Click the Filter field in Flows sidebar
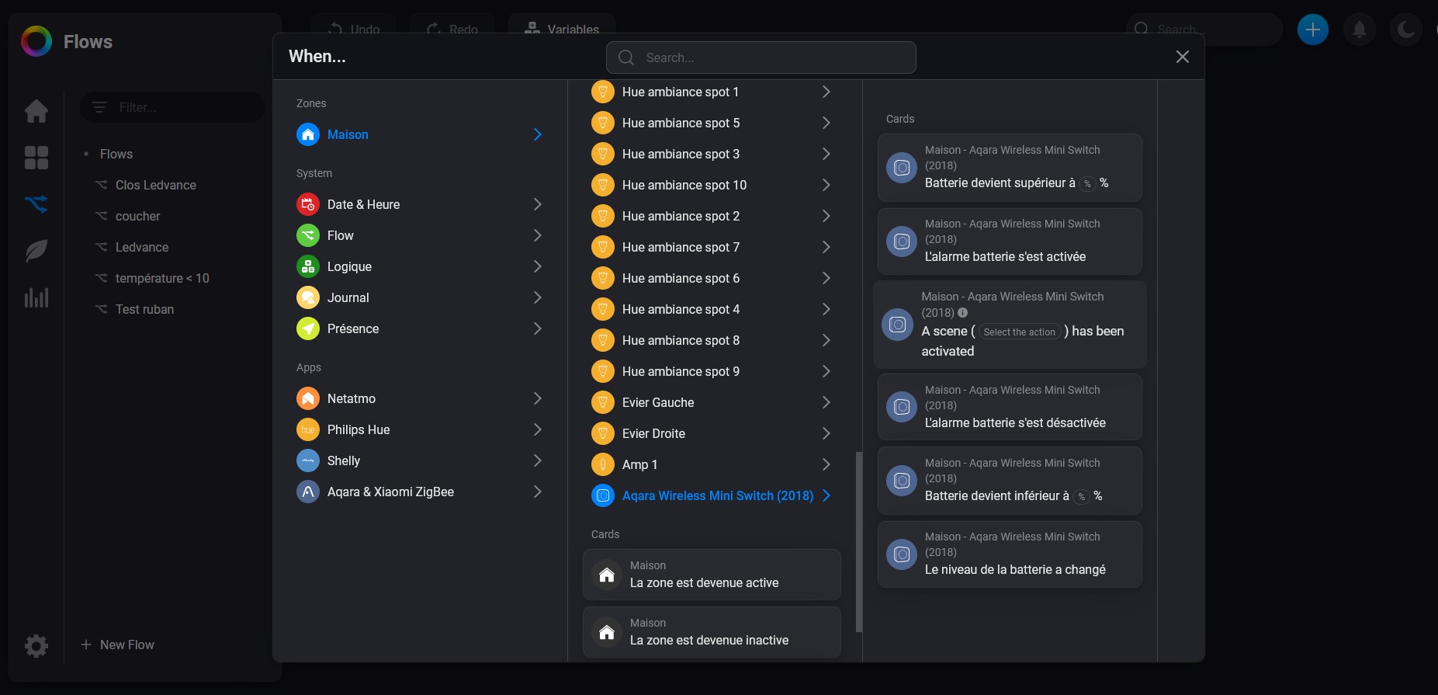This screenshot has width=1438, height=695. click(x=173, y=107)
